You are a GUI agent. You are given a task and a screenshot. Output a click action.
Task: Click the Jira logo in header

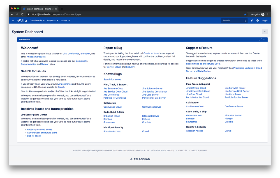pyautogui.click(x=22, y=20)
